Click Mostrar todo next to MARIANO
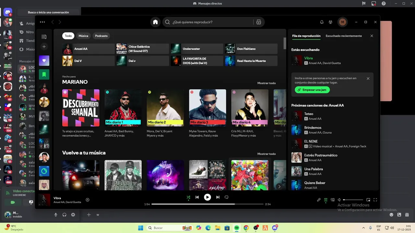 [x=267, y=83]
